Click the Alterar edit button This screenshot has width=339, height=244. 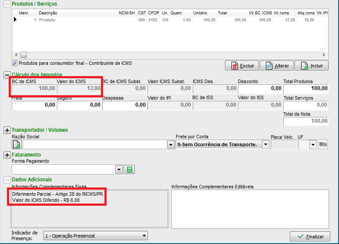(x=276, y=66)
